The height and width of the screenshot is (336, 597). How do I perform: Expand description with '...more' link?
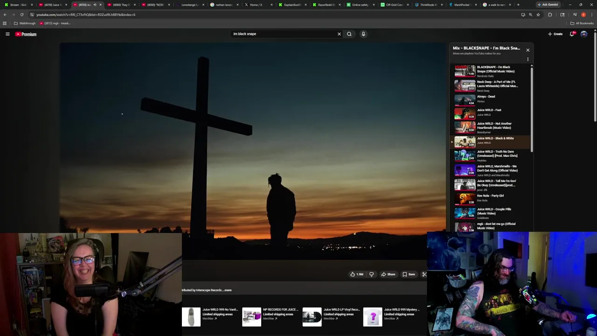click(x=228, y=290)
